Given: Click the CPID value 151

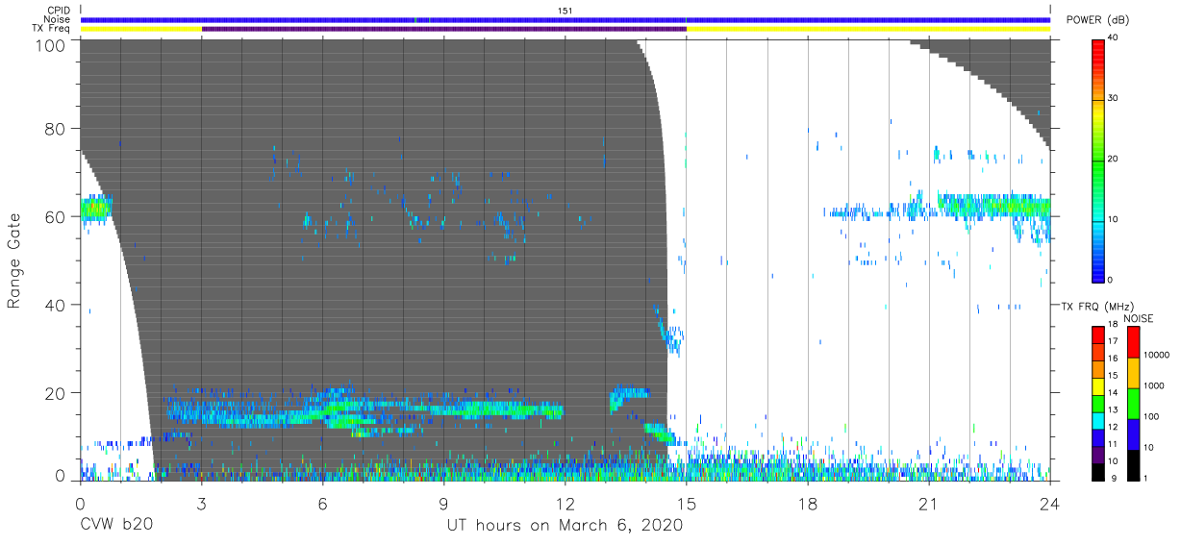Looking at the screenshot, I should 565,11.
